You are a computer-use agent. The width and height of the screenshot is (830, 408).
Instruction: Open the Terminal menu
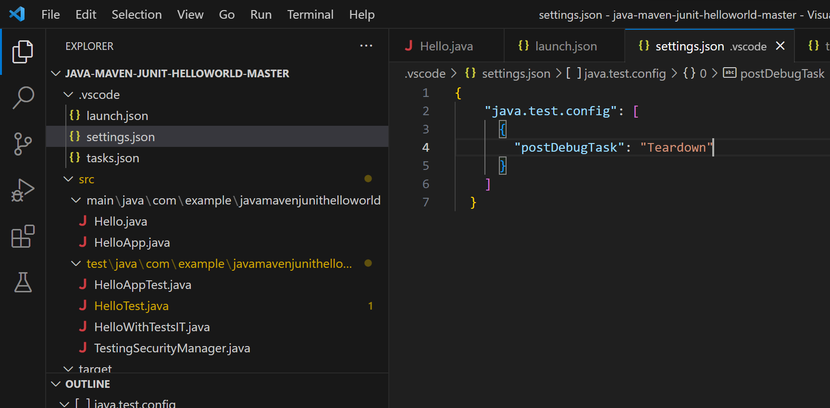(310, 14)
